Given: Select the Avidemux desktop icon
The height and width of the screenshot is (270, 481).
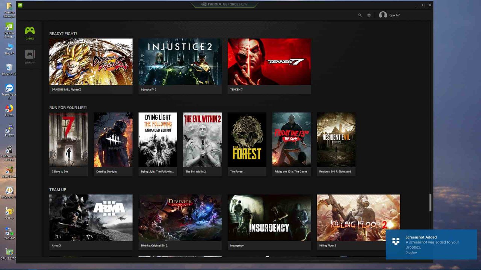Looking at the screenshot, I should click(x=9, y=153).
